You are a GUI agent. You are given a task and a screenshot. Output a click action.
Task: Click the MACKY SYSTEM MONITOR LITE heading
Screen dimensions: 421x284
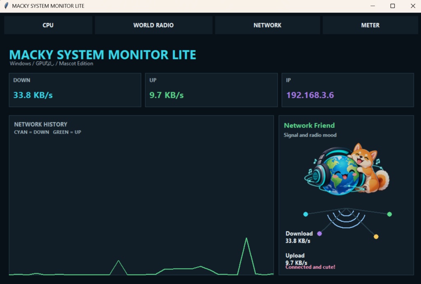[102, 55]
